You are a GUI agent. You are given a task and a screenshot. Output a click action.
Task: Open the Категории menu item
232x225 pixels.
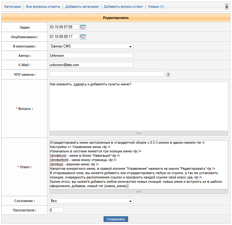(x=12, y=7)
